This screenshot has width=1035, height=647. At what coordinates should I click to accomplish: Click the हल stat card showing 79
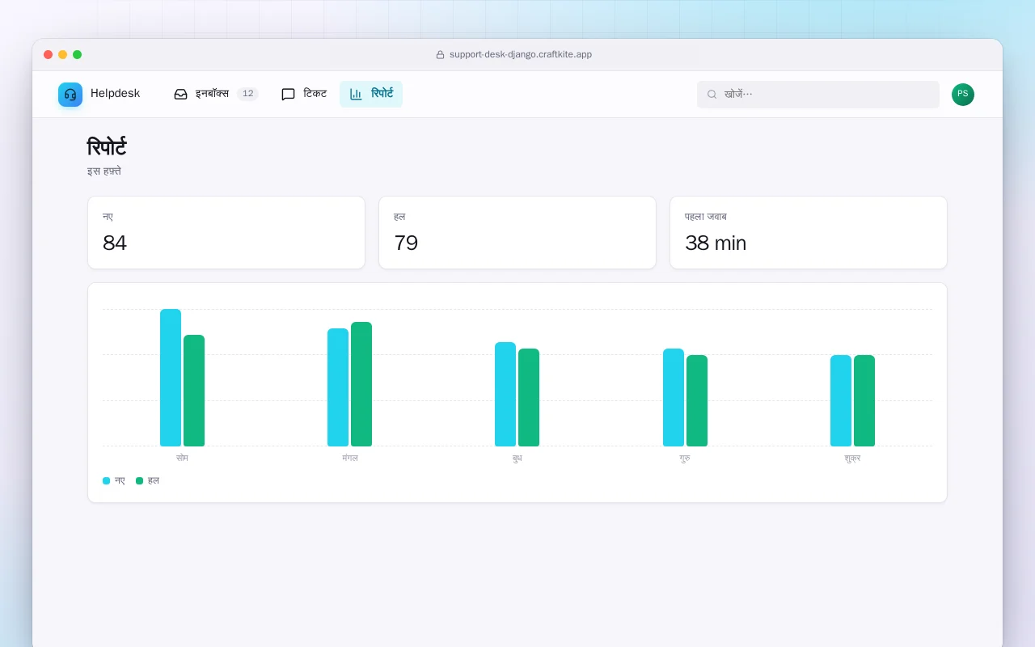pyautogui.click(x=517, y=233)
